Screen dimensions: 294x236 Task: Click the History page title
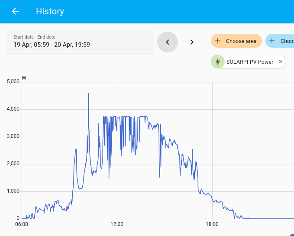click(x=50, y=11)
